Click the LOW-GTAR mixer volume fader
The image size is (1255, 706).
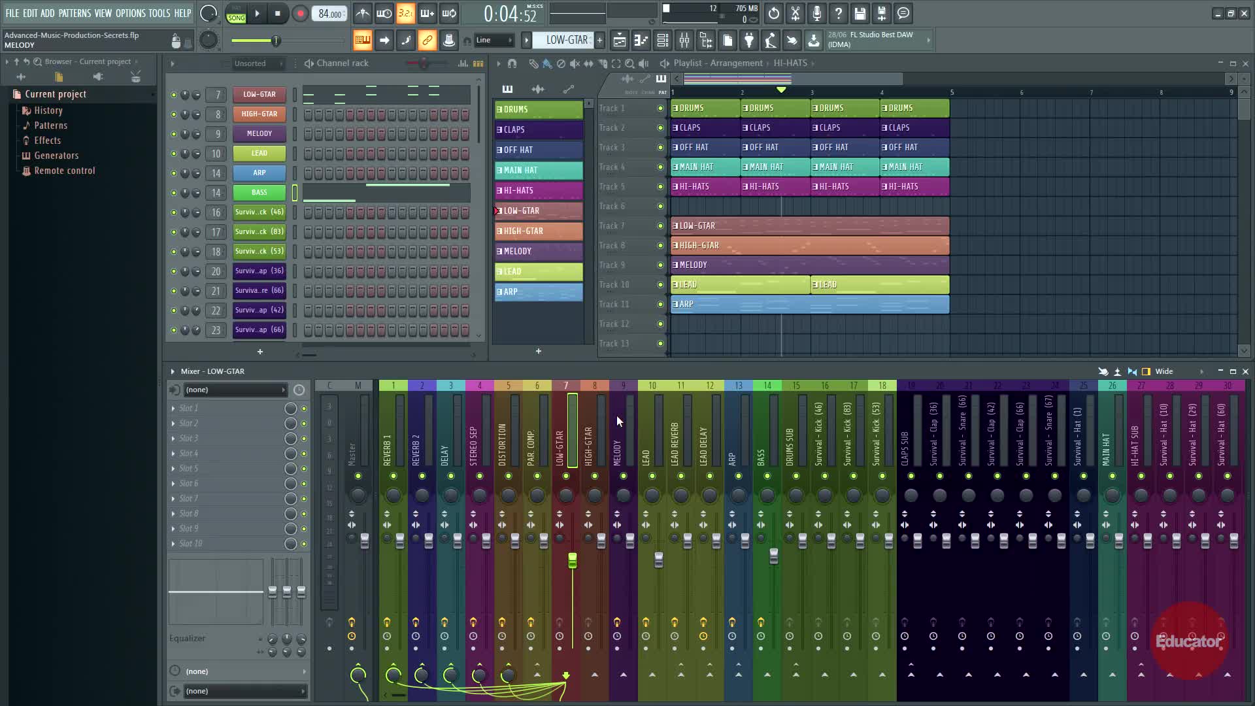573,560
